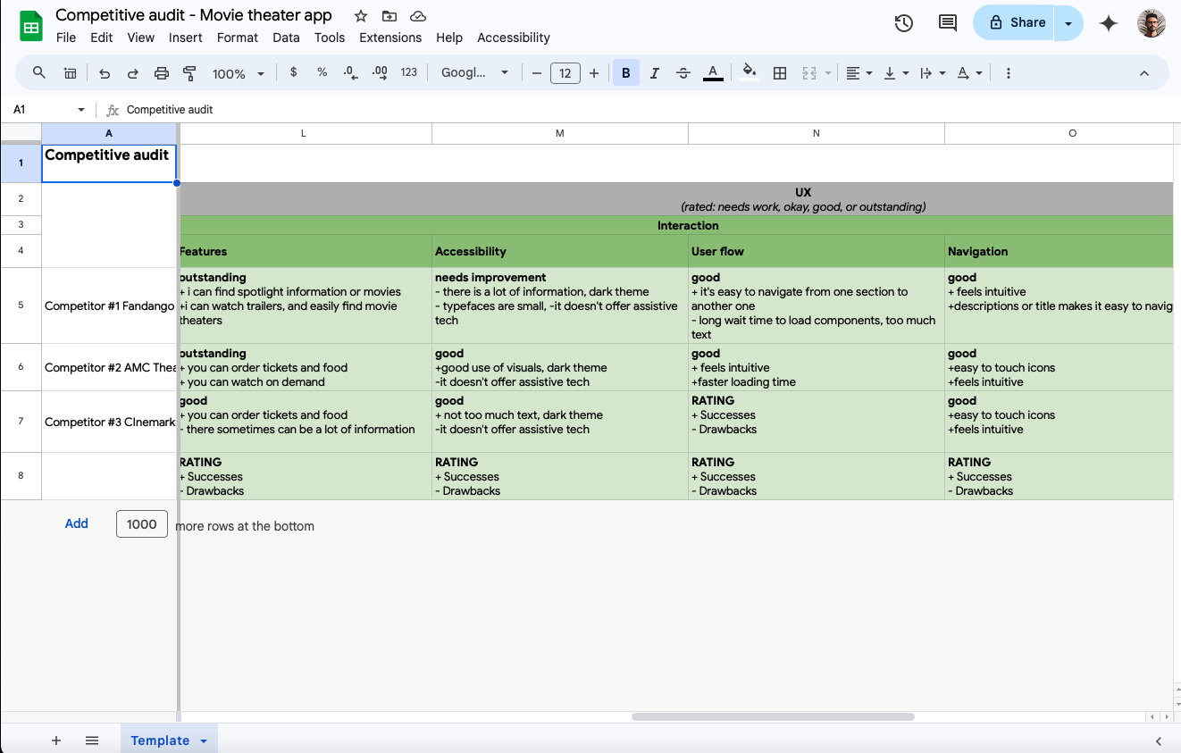Open the name box dropdown arrow
Viewport: 1181px width, 753px height.
click(x=81, y=110)
